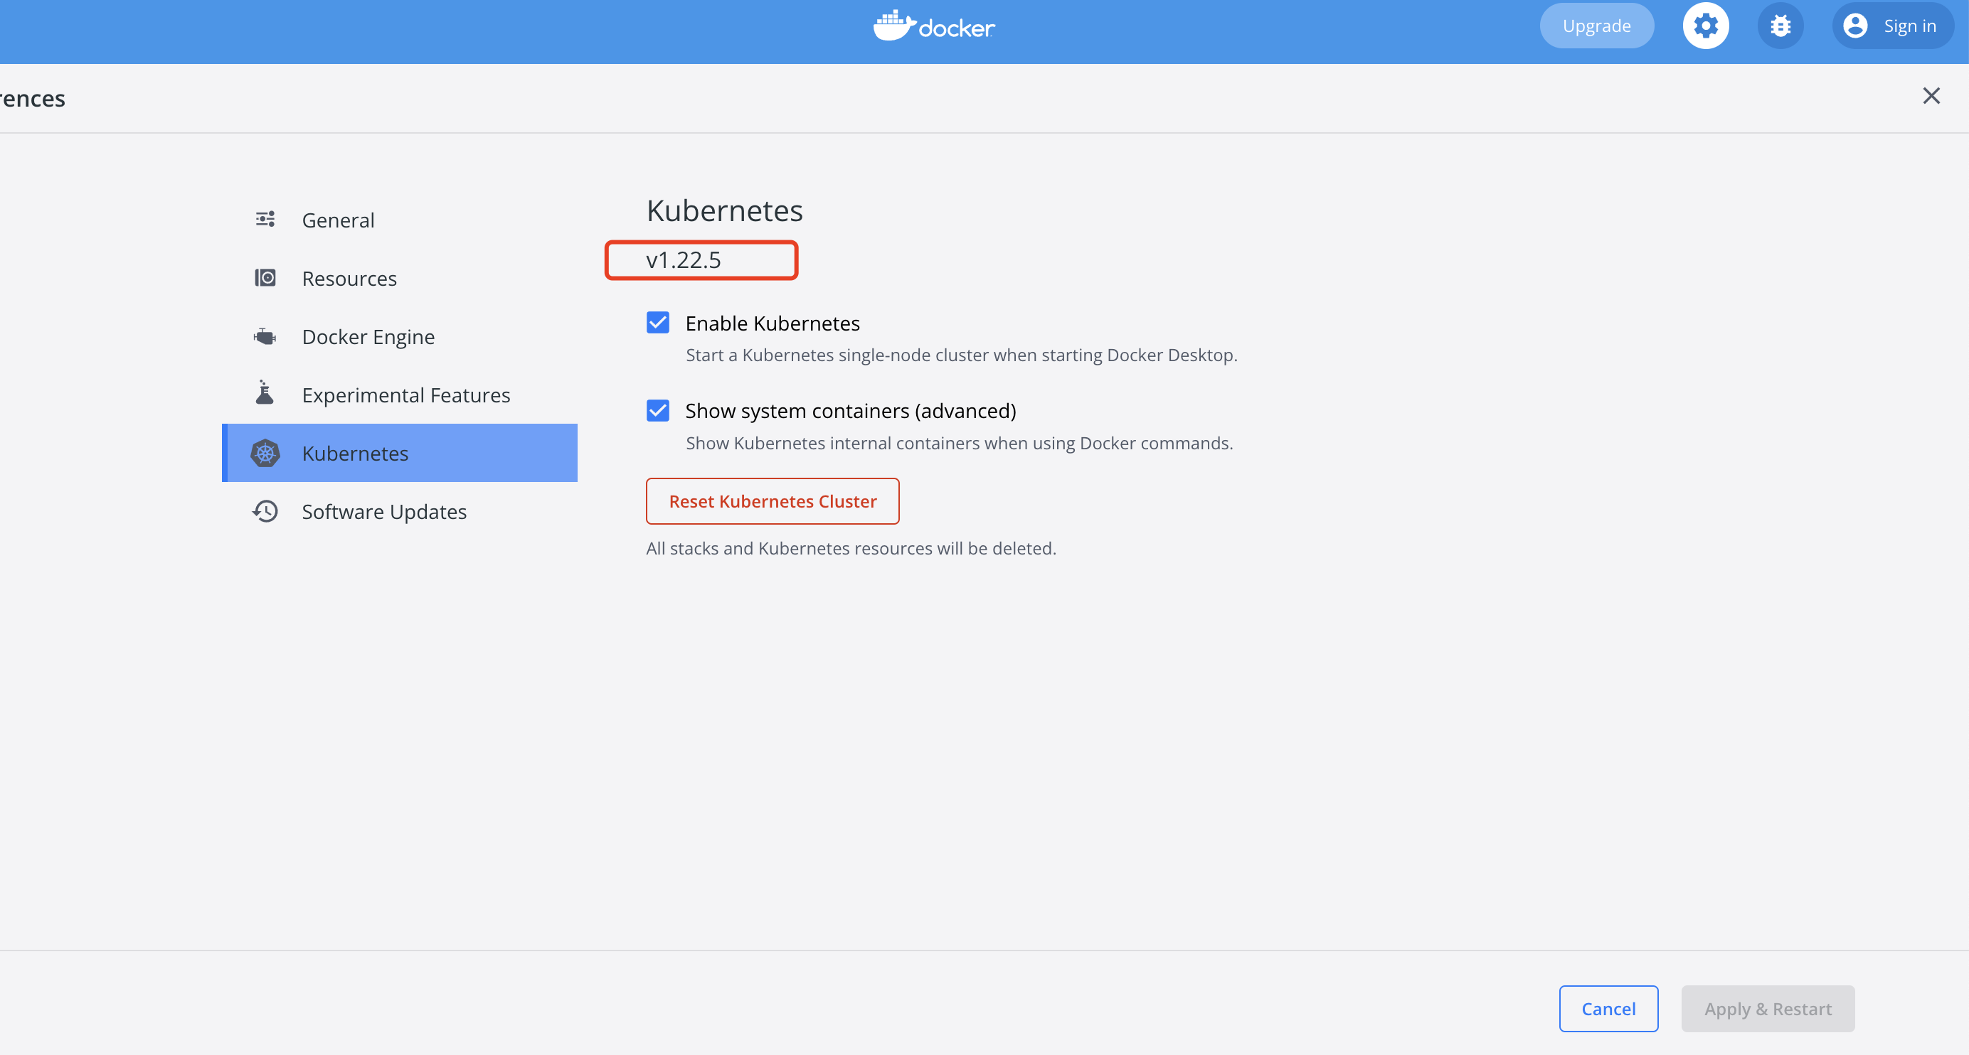This screenshot has width=1969, height=1055.
Task: Click the Reset Kubernetes Cluster button
Action: 772,501
